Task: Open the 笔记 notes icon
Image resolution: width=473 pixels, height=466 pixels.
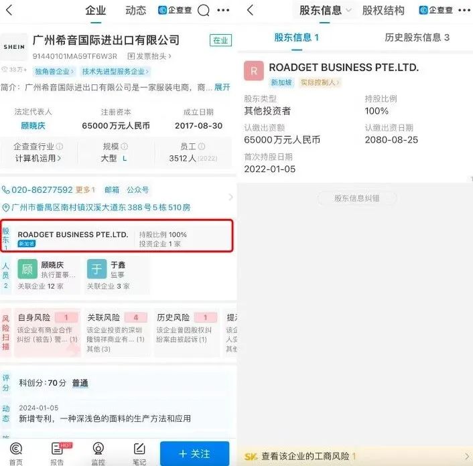Action: click(139, 453)
